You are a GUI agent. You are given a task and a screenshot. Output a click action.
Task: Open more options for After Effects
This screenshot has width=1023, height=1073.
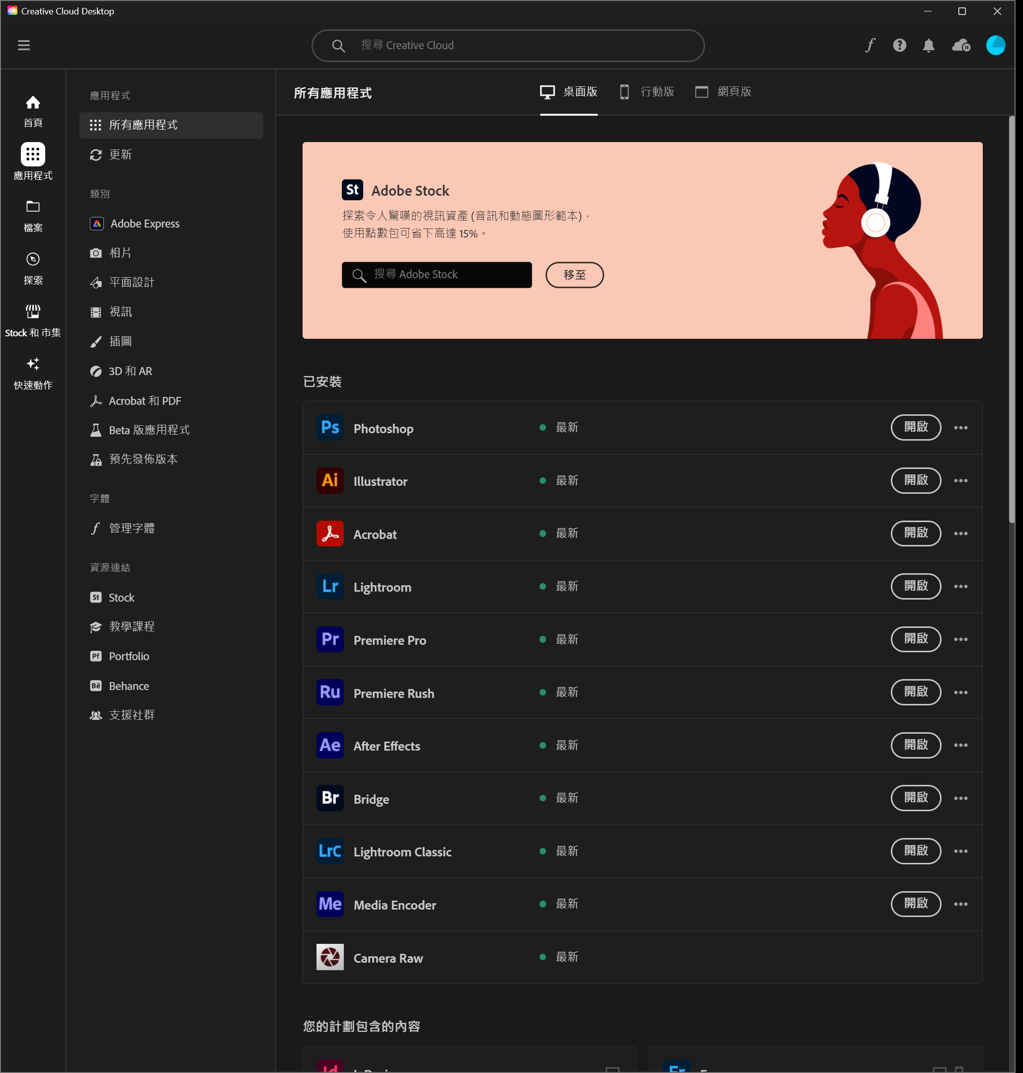(960, 745)
